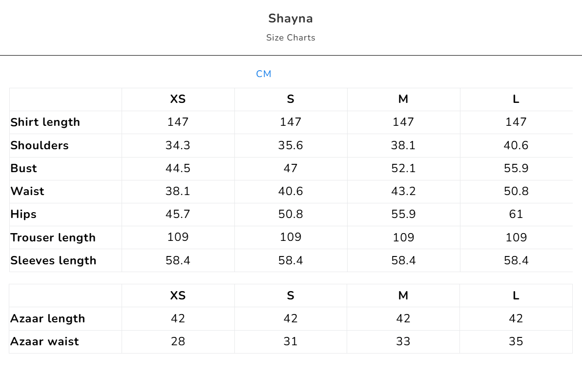The height and width of the screenshot is (375, 582).
Task: Click L header in the top table
Action: (x=516, y=99)
